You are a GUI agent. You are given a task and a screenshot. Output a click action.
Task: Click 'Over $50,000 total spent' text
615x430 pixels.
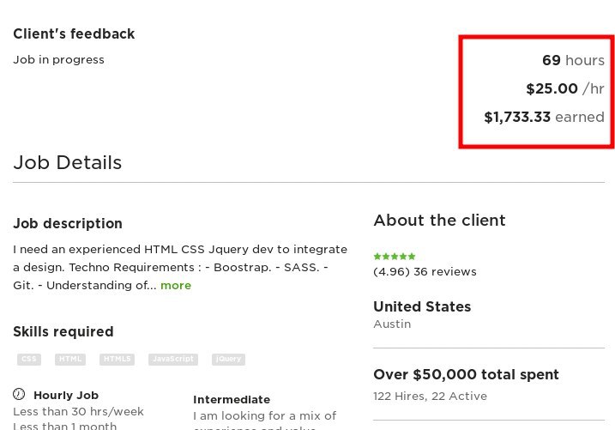[466, 374]
